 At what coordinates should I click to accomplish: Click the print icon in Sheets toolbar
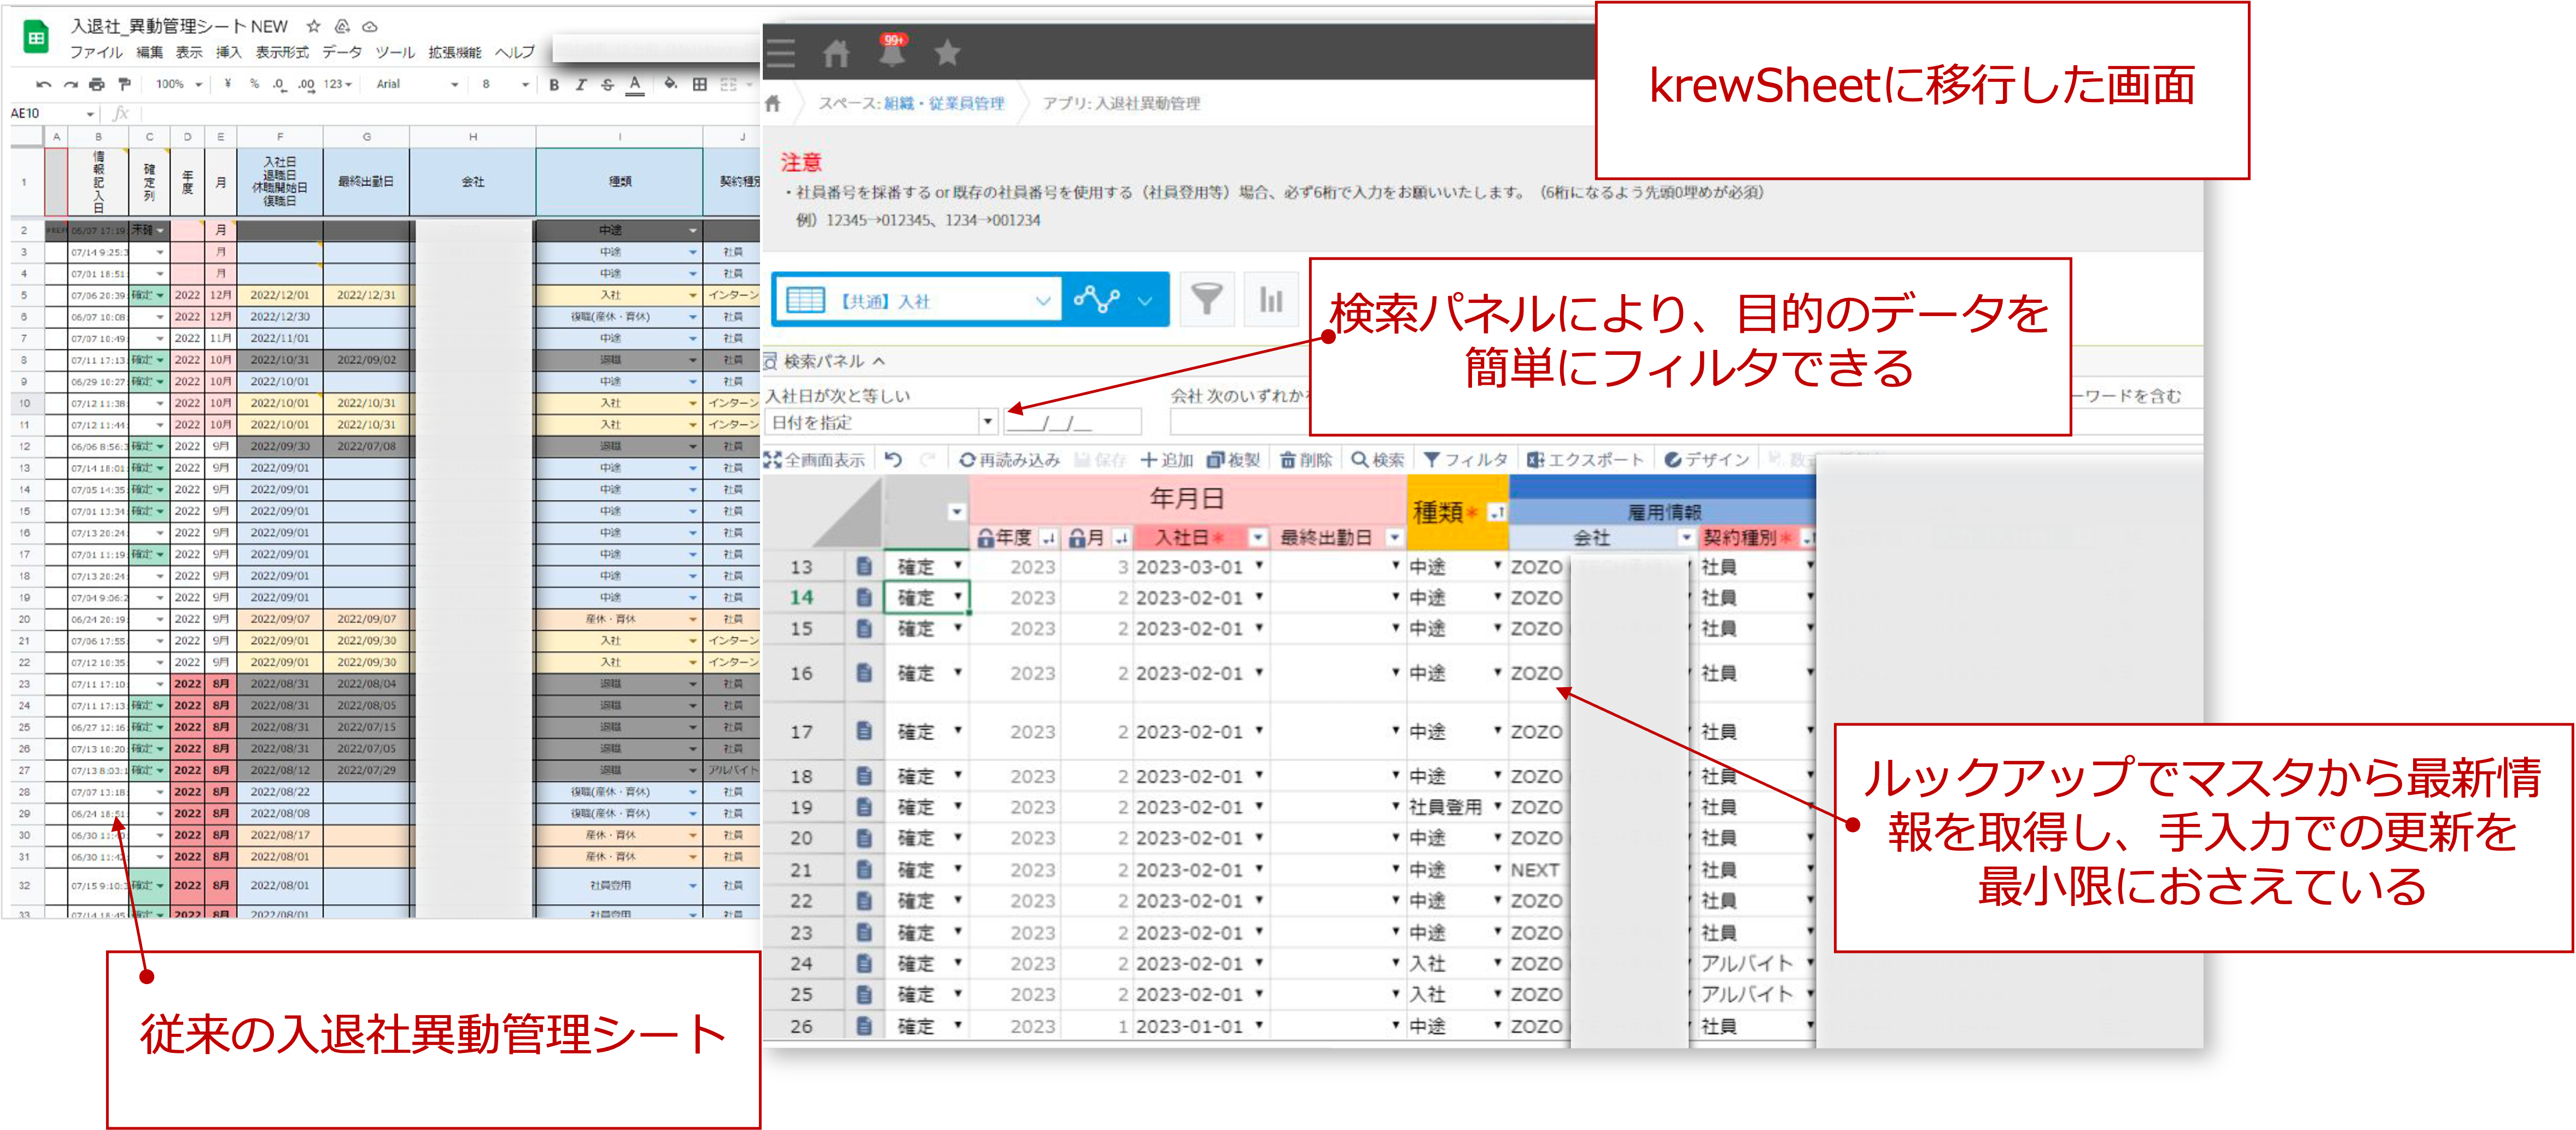tap(96, 84)
